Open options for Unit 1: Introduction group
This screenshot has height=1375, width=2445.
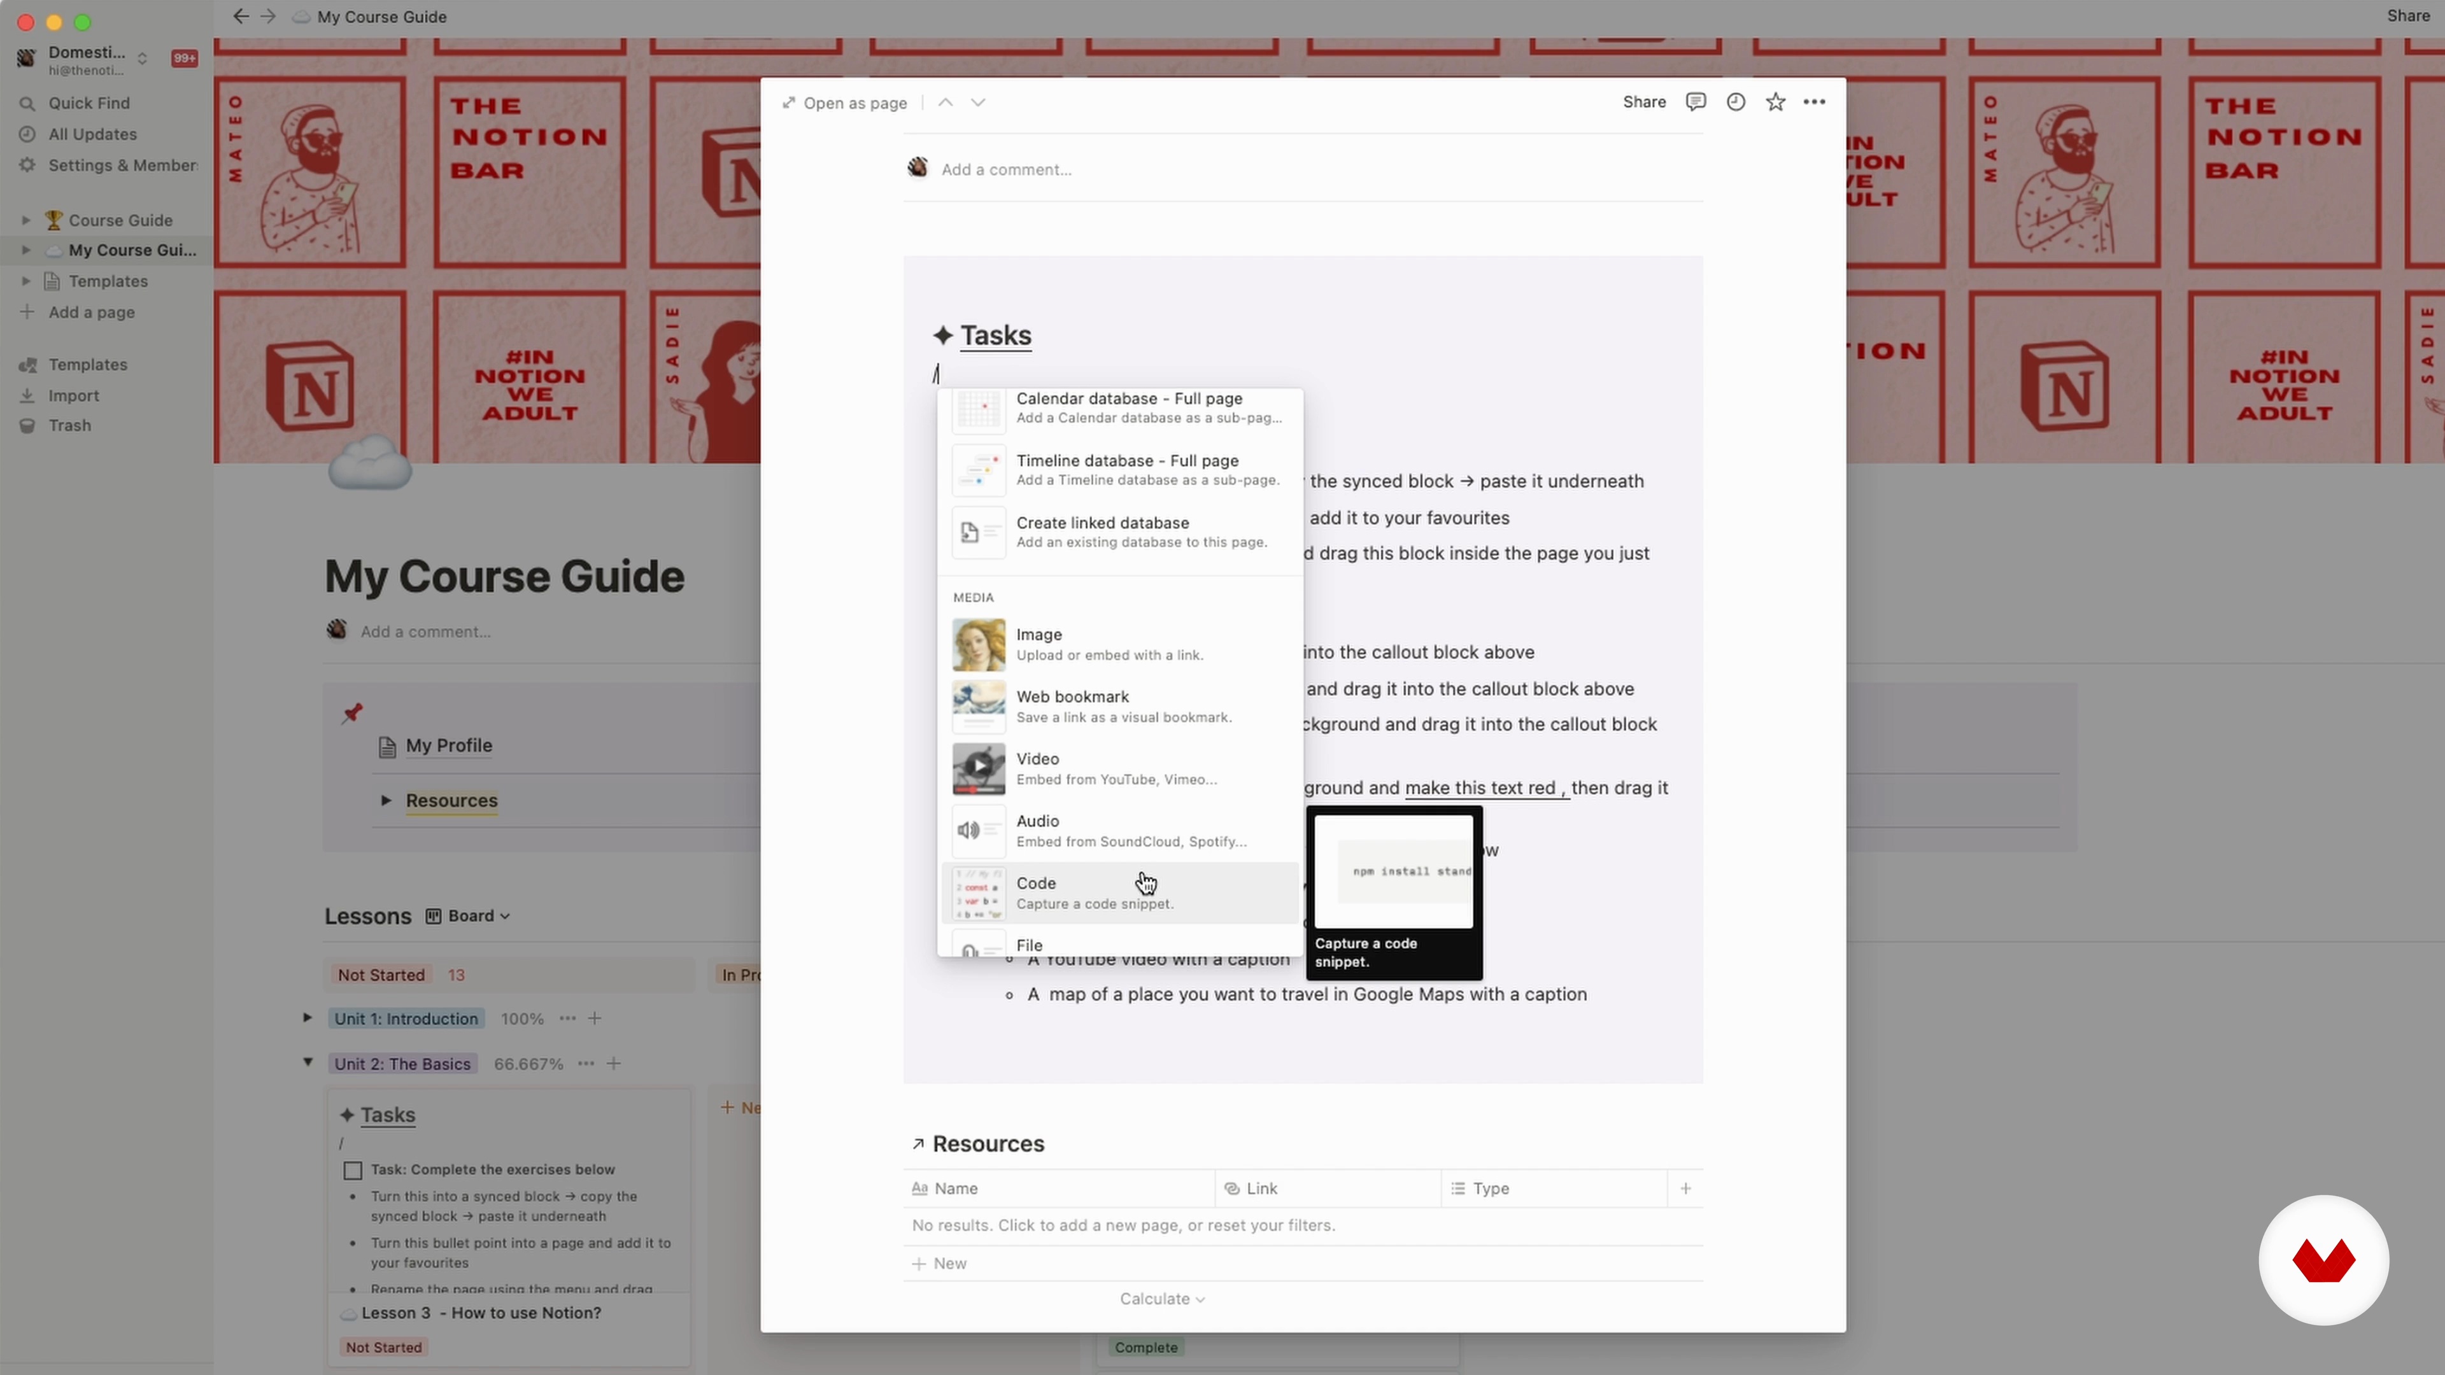(x=567, y=1019)
